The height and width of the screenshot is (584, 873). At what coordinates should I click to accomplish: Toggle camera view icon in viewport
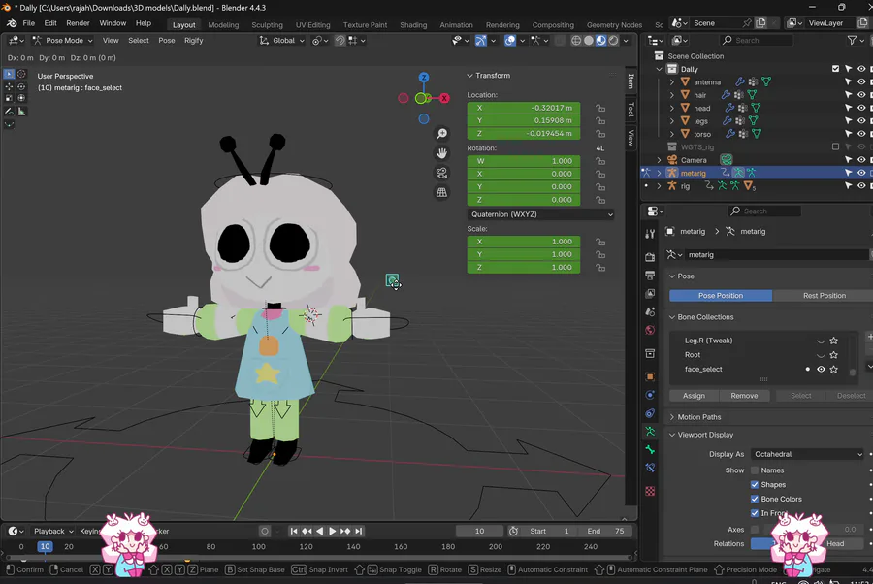tap(441, 173)
